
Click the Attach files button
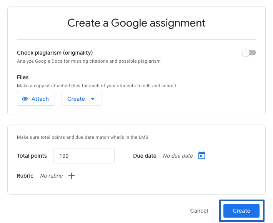(36, 99)
